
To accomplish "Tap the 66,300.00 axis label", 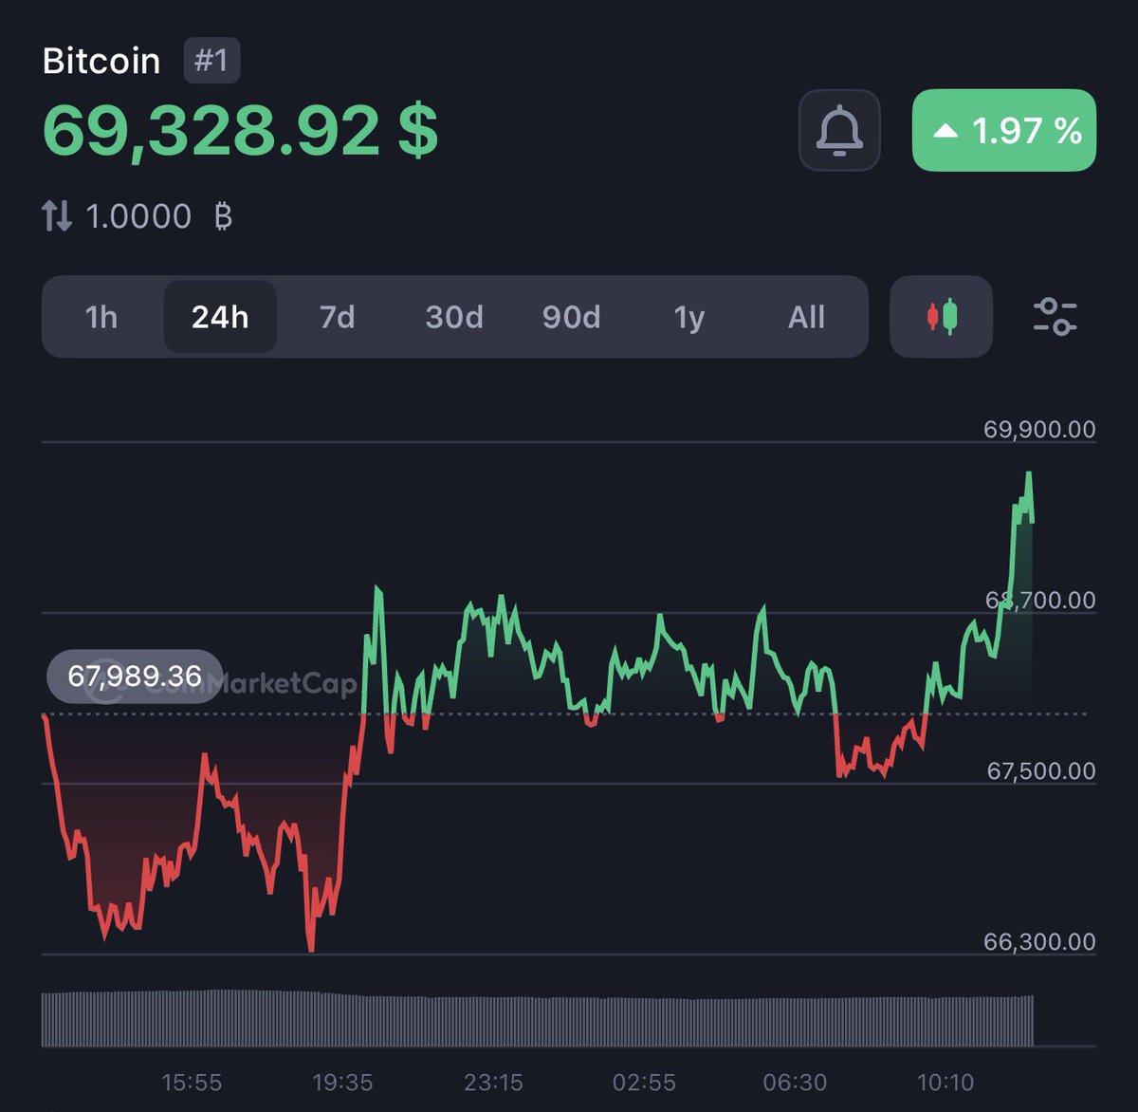I will [1039, 941].
